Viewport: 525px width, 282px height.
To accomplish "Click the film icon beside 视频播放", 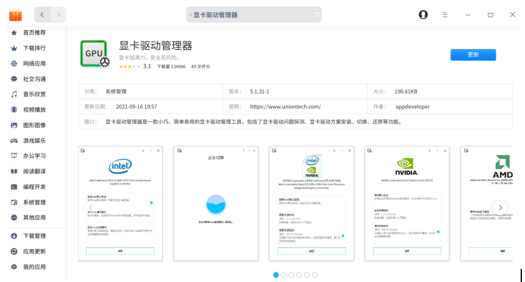I will tap(14, 110).
